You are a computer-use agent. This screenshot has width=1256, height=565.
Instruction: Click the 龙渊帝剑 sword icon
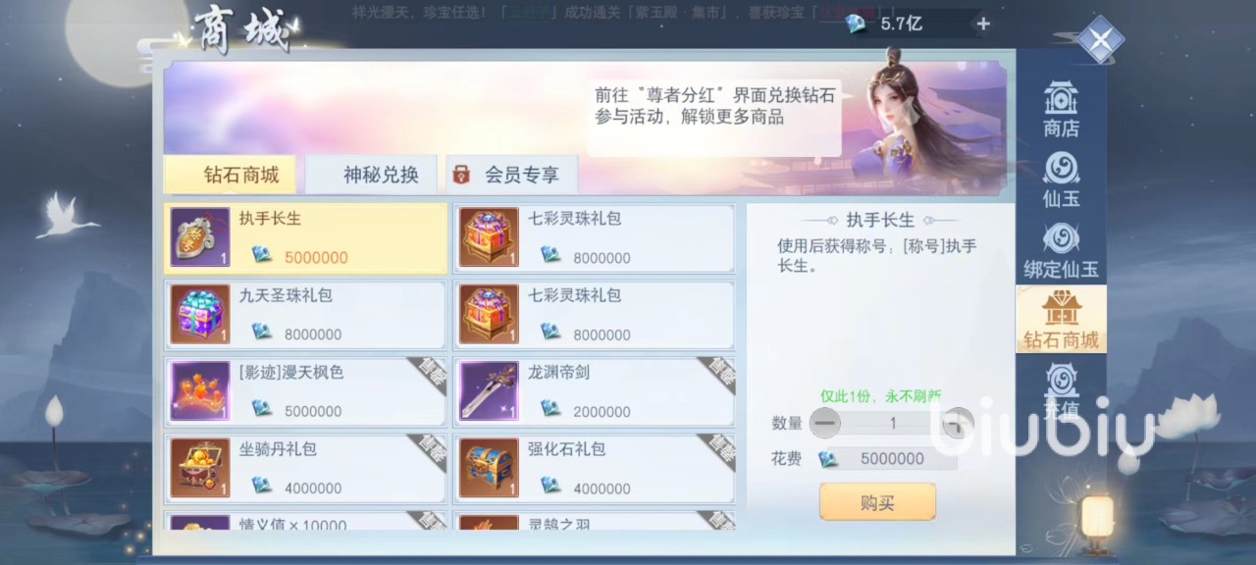coord(489,391)
